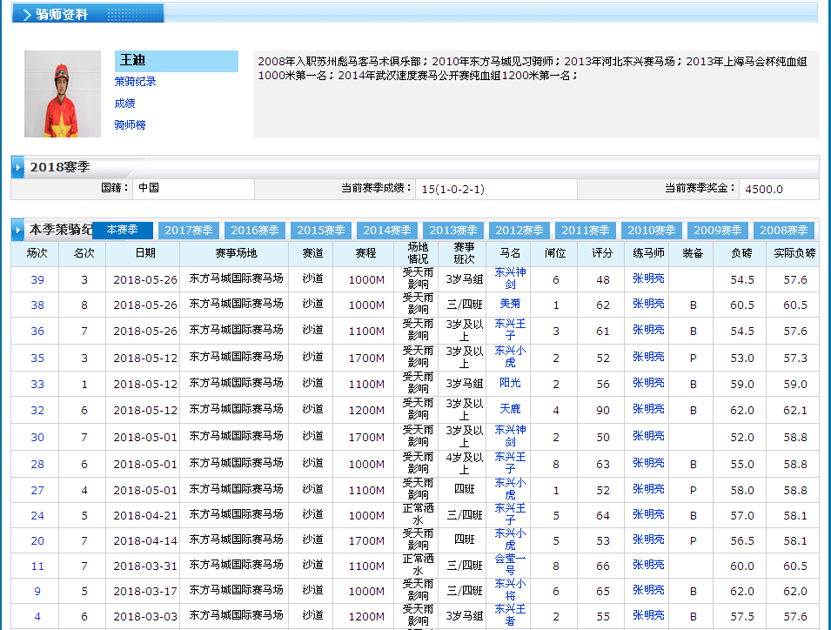831x630 pixels.
Task: Open race number 33 link
Action: pyautogui.click(x=37, y=385)
